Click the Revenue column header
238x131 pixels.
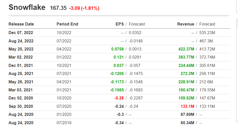tap(186, 24)
